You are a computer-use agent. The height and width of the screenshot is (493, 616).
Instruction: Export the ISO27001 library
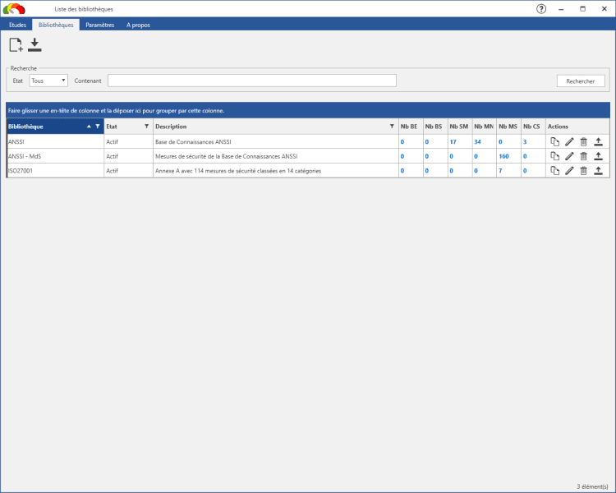[598, 171]
